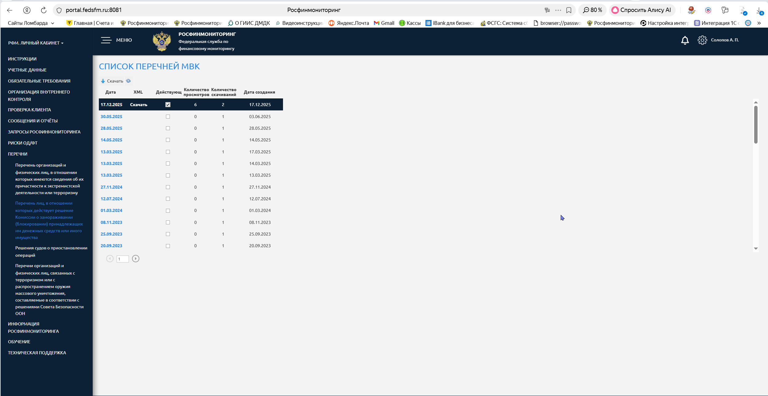Click the Скачать toolbar button above the table
The width and height of the screenshot is (768, 396).
pyautogui.click(x=112, y=81)
